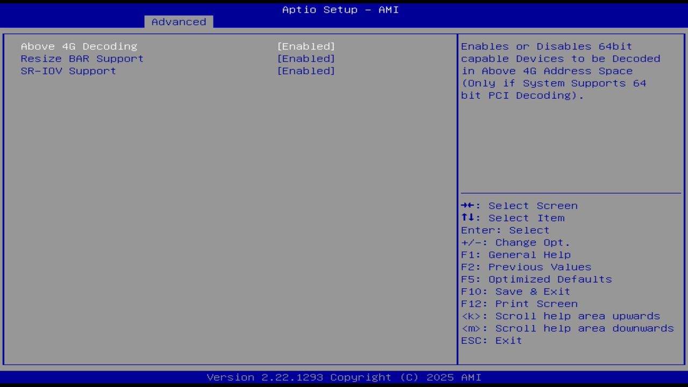Viewport: 688px width, 387px height.
Task: Click the F2 Previous Values entry
Action: click(x=526, y=267)
